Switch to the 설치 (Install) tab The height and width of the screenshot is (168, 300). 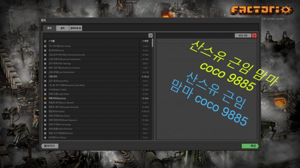coord(63,28)
